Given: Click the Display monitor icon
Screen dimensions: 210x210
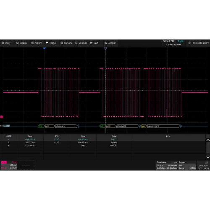Looking at the screenshot, I should point(18,43).
